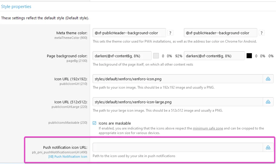
Task: Click upload icon for Icon URL (192x192)
Action: [x=268, y=79]
